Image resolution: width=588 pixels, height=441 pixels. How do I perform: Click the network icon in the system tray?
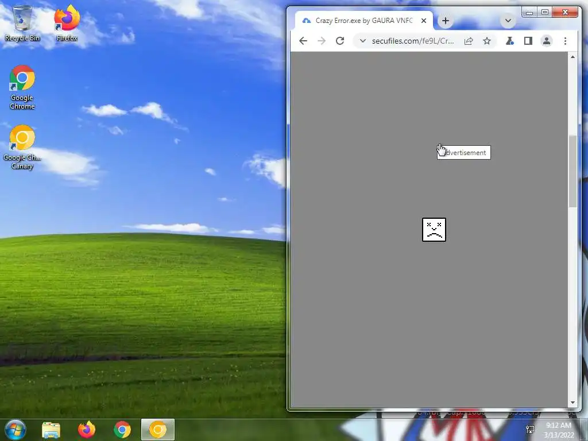(x=530, y=430)
